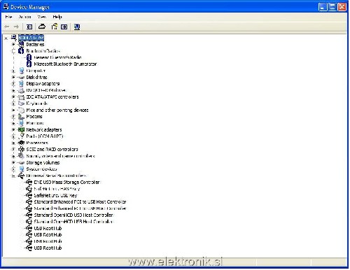Select the 'Ports (COM & LPT)' label

45,136
